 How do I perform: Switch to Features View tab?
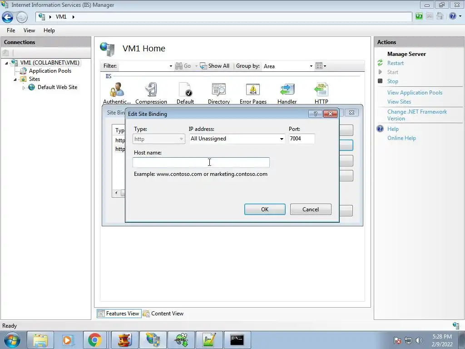click(119, 314)
